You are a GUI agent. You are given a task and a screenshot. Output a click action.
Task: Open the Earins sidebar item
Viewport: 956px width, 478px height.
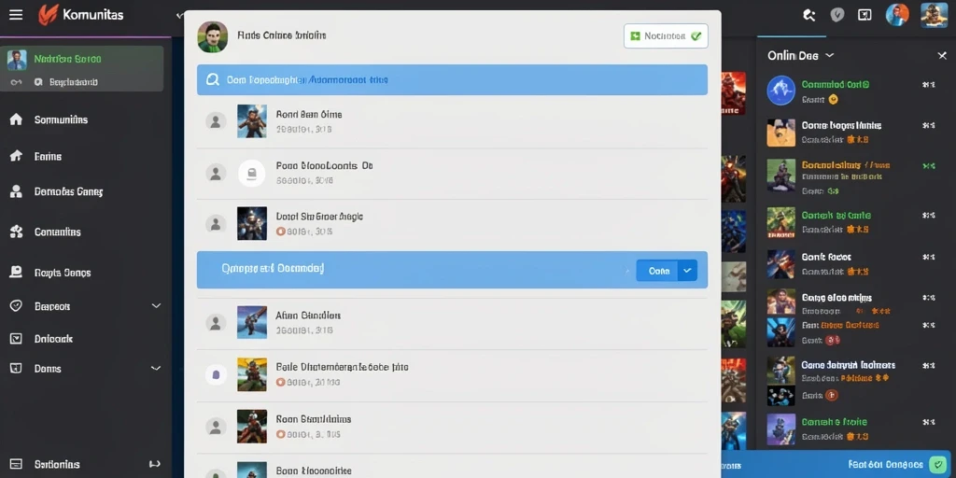[x=48, y=157]
